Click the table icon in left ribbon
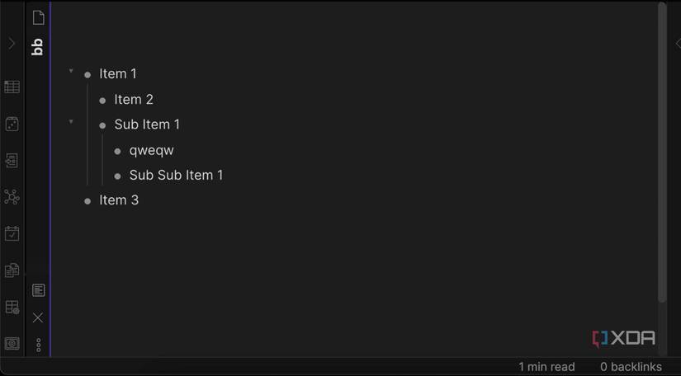This screenshot has width=681, height=376. (x=12, y=87)
